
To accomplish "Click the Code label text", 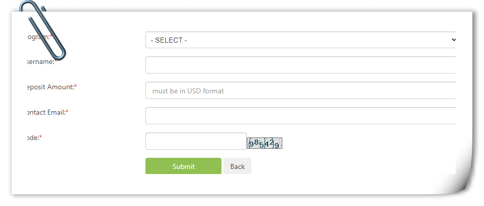I will [x=33, y=138].
